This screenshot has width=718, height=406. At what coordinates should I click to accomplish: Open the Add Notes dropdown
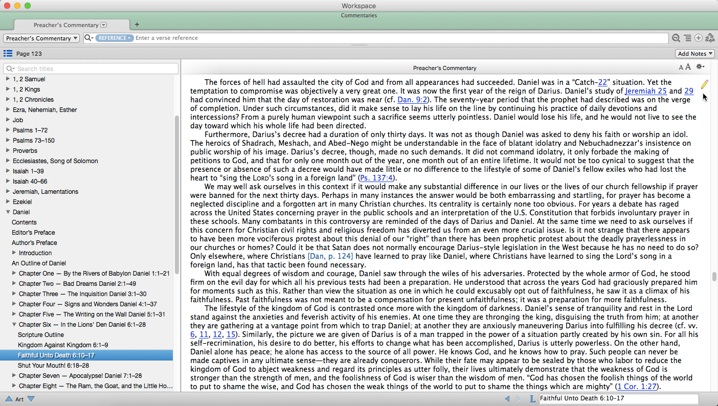pos(694,54)
